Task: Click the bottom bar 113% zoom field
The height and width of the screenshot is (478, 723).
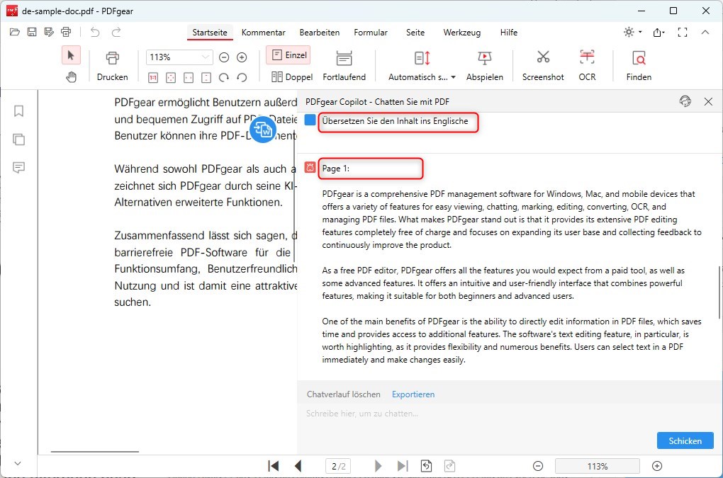Action: 597,466
